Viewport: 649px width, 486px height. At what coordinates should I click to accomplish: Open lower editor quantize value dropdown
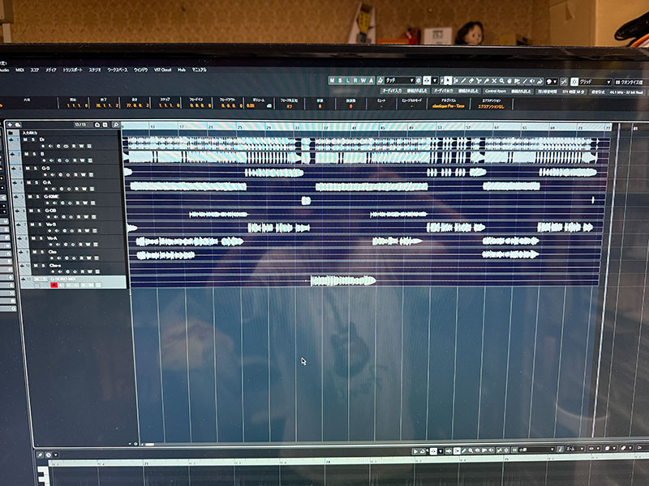[x=535, y=450]
